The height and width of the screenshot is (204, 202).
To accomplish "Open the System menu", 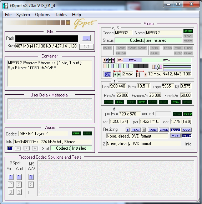I will [x=23, y=15].
